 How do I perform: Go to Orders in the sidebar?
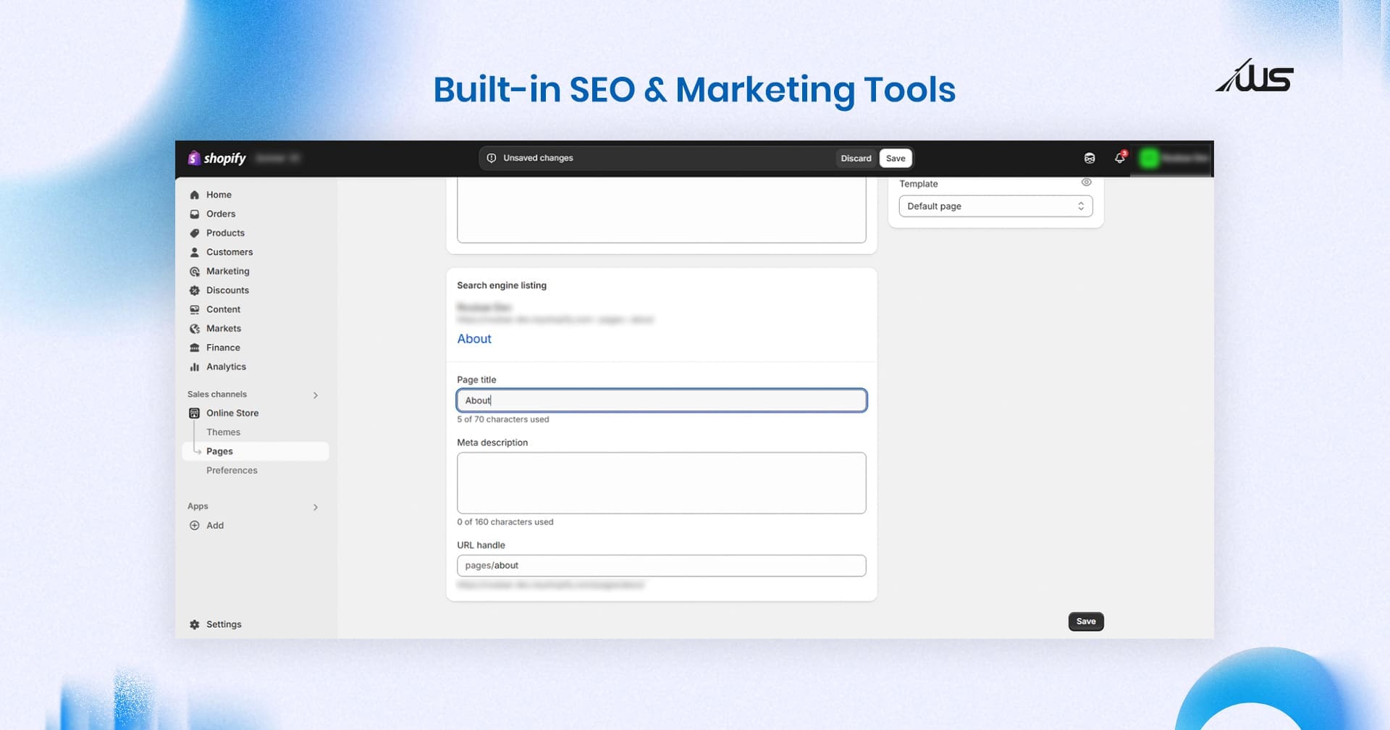click(221, 214)
